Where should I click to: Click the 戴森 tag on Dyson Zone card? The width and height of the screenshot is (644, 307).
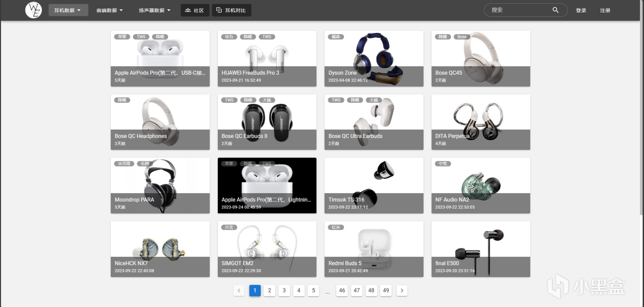coord(336,37)
